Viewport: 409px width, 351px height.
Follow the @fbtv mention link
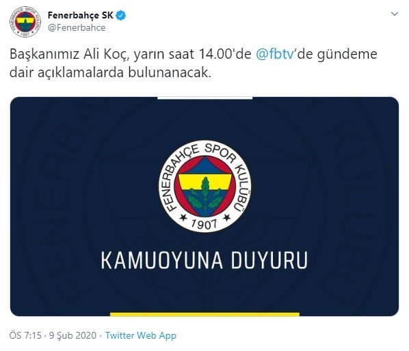[275, 55]
